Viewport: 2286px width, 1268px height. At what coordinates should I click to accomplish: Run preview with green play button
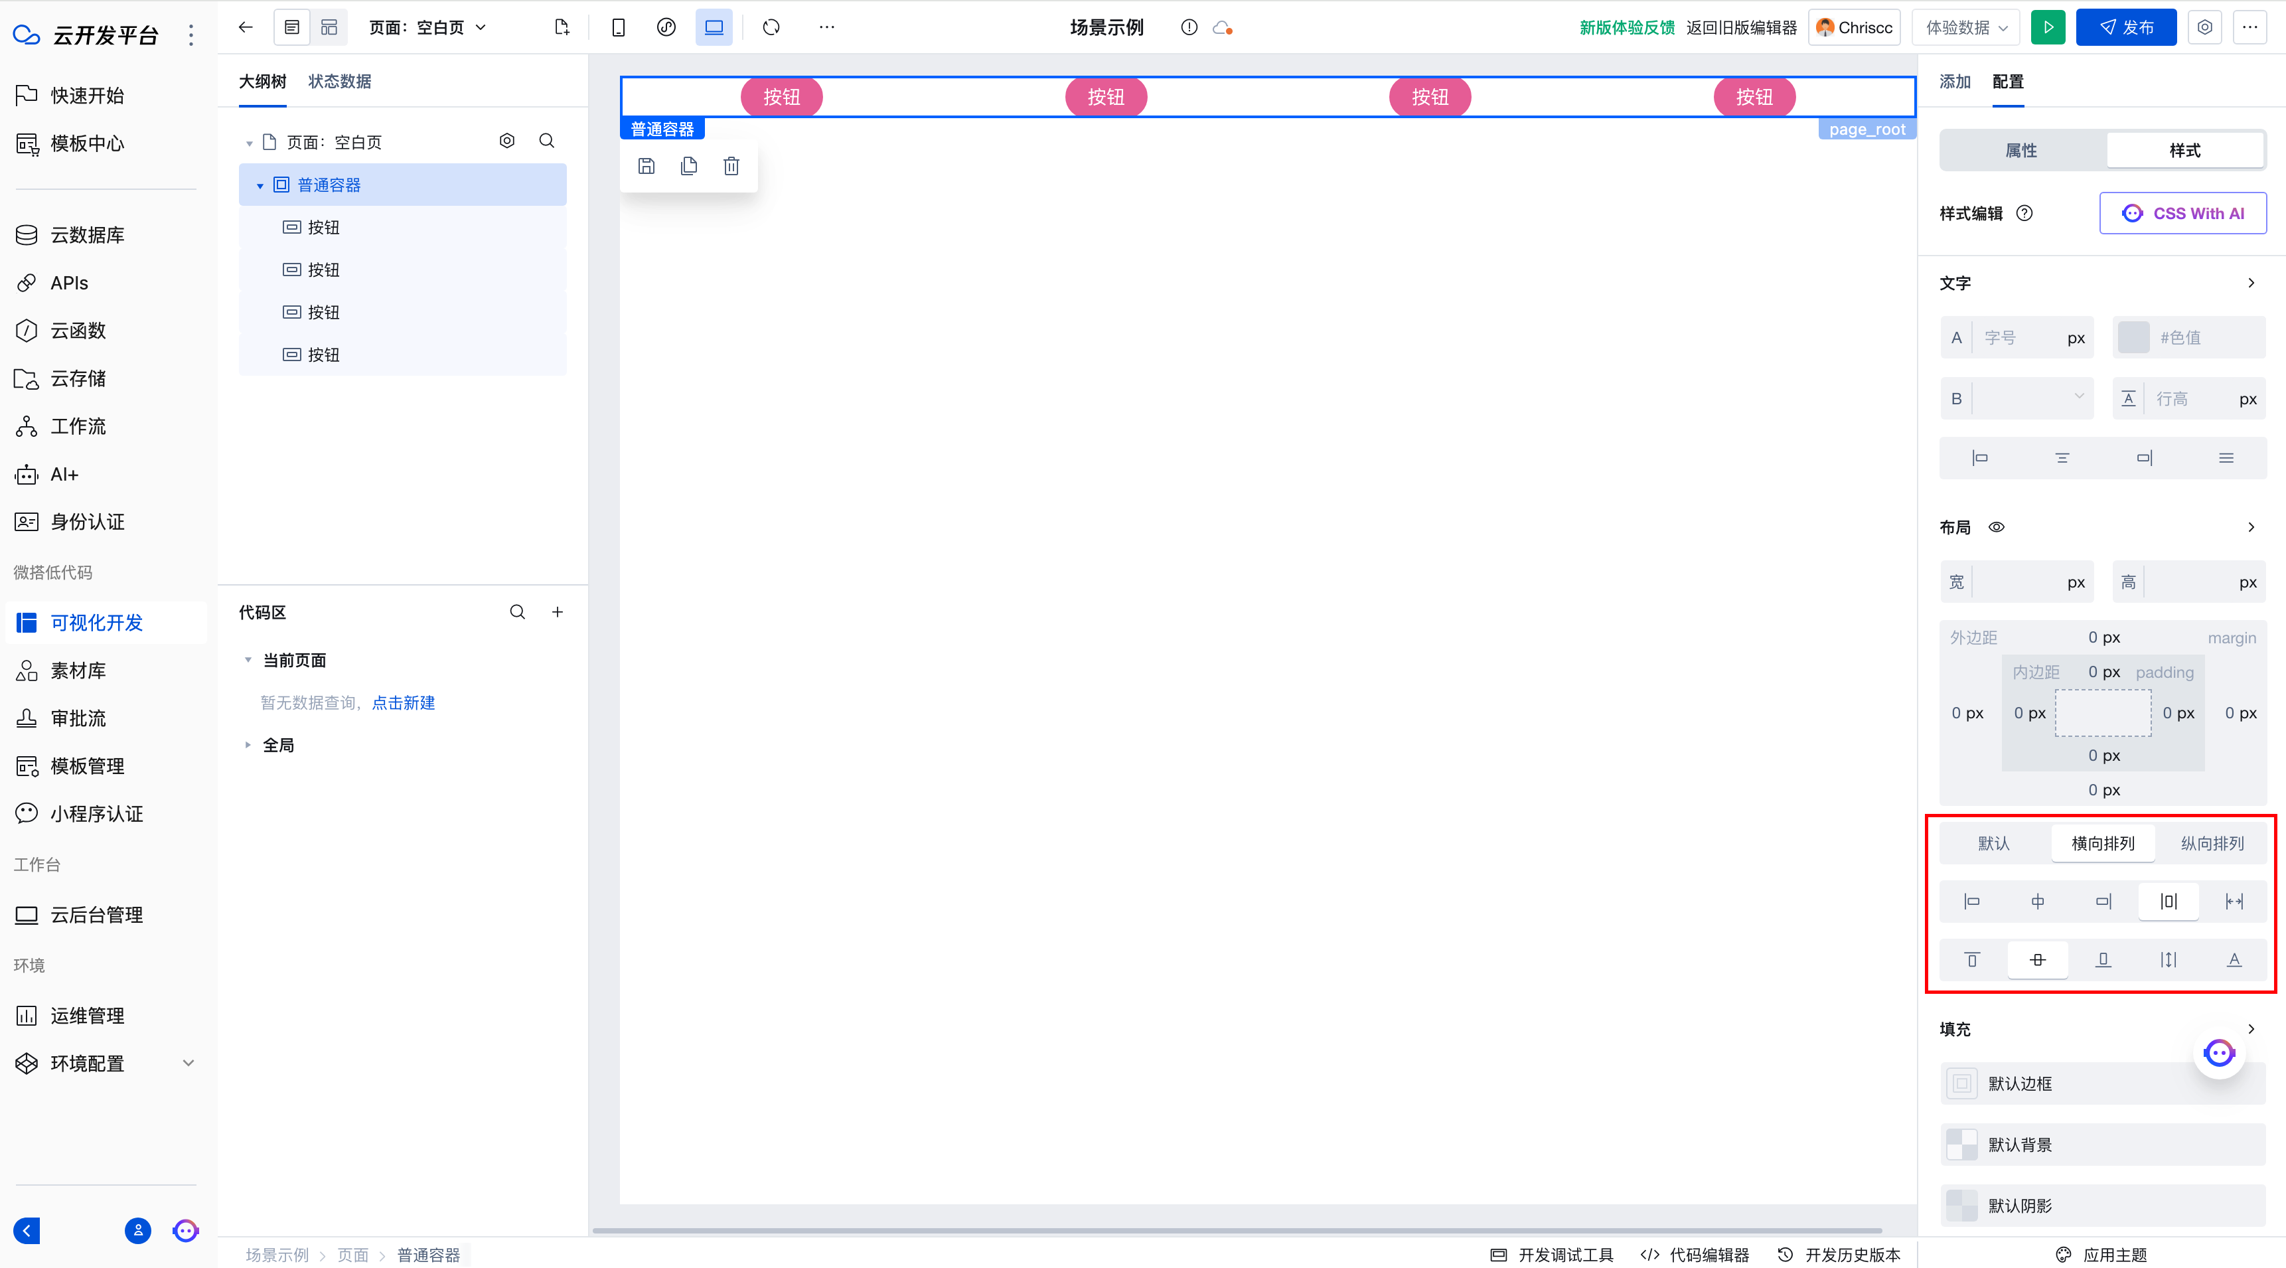2048,27
